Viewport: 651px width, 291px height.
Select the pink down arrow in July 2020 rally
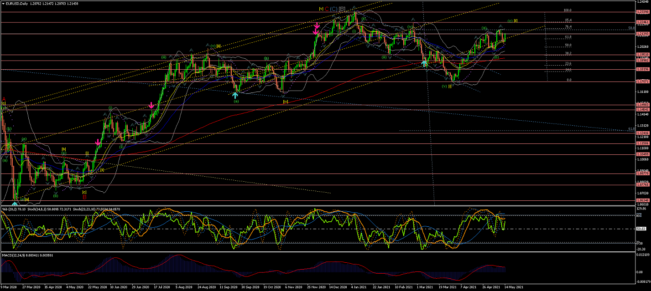click(x=151, y=105)
